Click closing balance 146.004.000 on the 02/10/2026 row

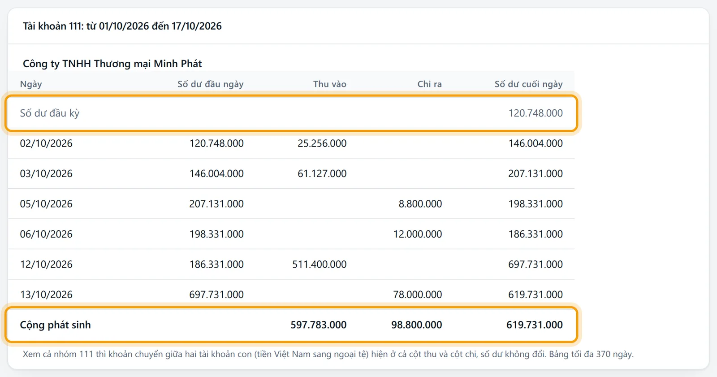(x=536, y=143)
